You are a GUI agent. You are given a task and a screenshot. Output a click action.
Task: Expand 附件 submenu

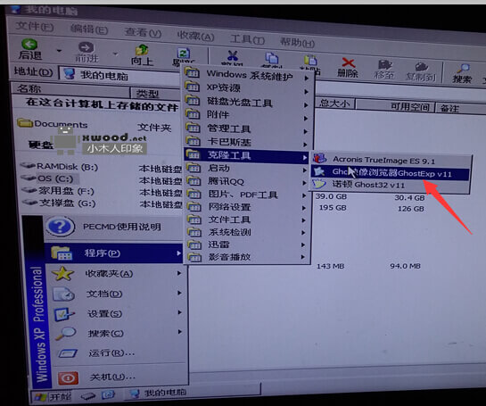[x=247, y=115]
